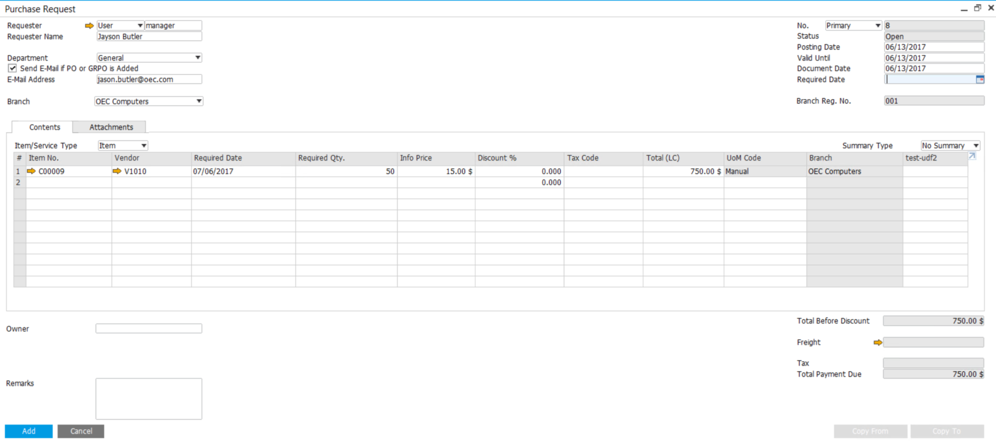Image resolution: width=996 pixels, height=441 pixels.
Task: Open the Required Date calendar picker
Action: (x=979, y=80)
